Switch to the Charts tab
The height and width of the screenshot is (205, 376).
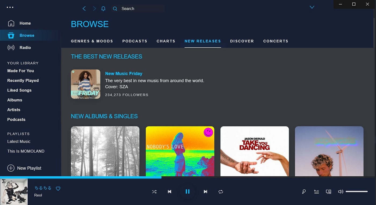(x=166, y=41)
